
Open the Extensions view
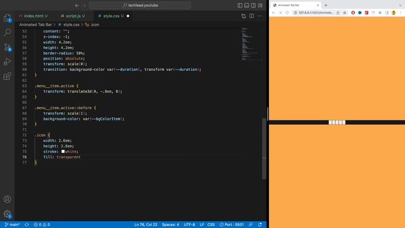click(x=7, y=76)
